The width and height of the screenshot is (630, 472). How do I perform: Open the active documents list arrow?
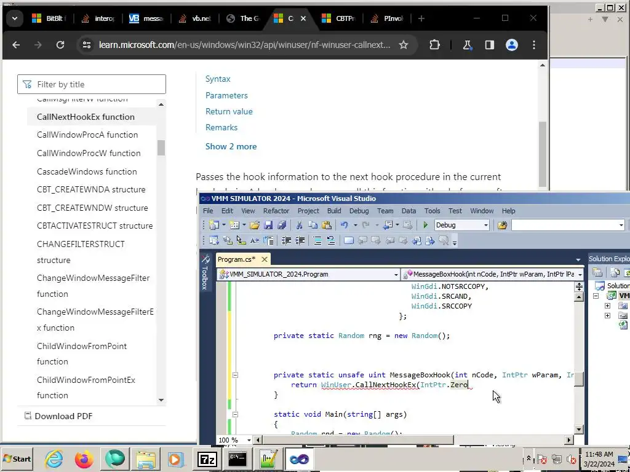[x=578, y=260]
